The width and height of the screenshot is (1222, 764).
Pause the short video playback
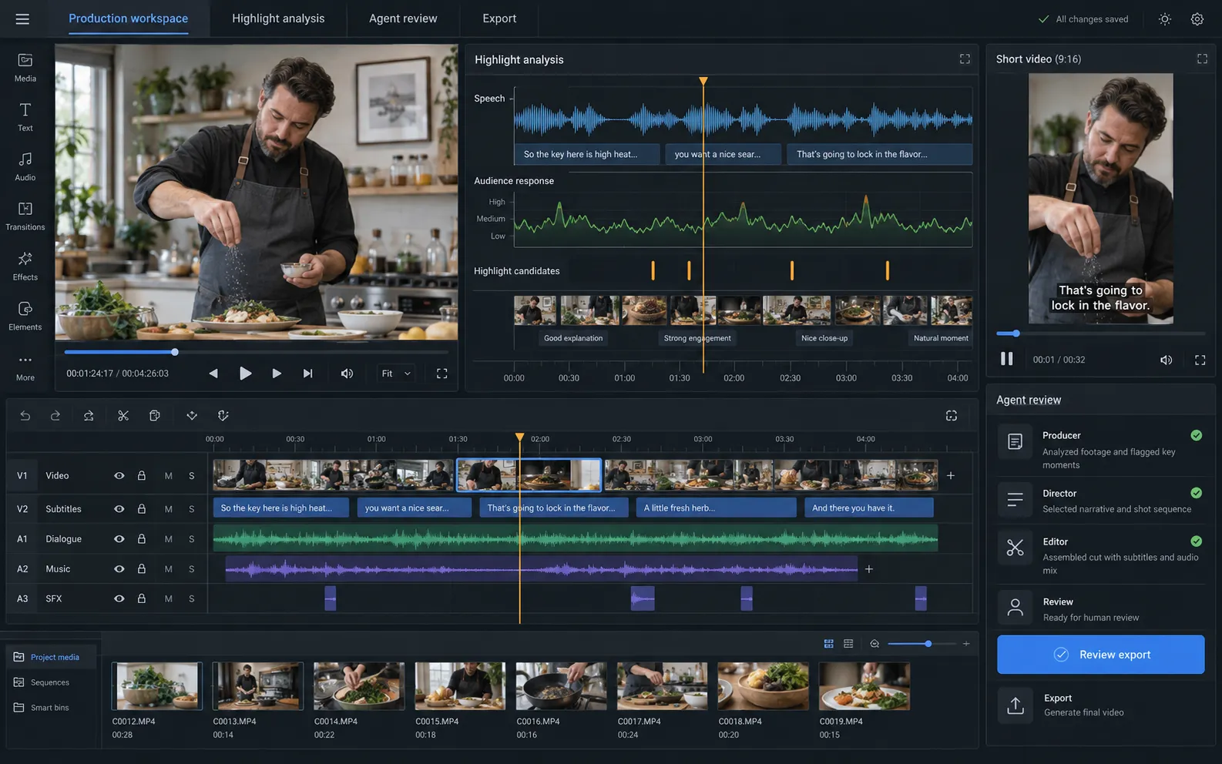(x=1006, y=359)
